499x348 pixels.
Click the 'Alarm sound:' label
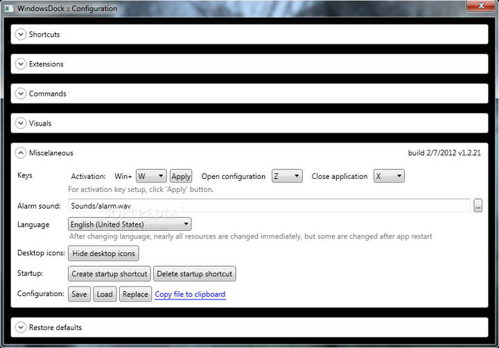[39, 206]
